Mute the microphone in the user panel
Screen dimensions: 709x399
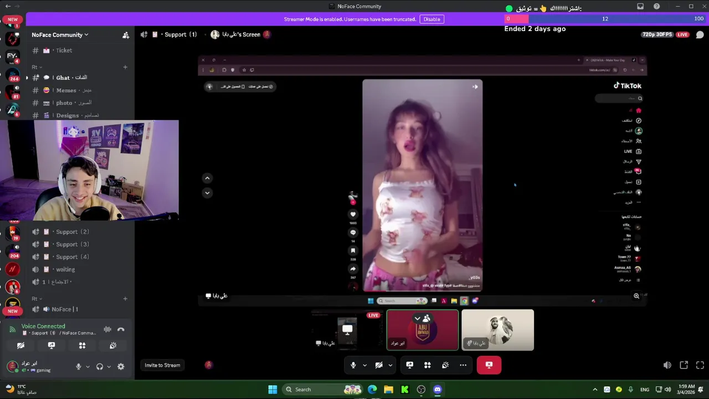tap(79, 366)
